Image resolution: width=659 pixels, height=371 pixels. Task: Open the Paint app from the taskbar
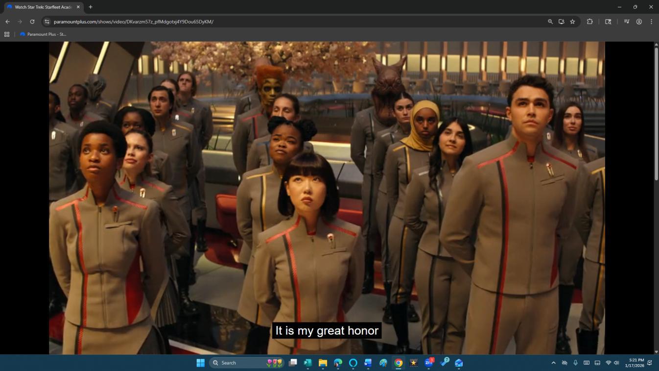pyautogui.click(x=383, y=363)
